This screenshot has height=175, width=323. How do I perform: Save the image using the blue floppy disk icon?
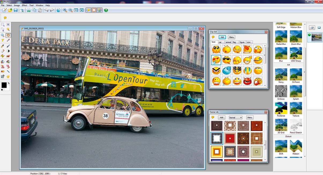[x=16, y=10]
